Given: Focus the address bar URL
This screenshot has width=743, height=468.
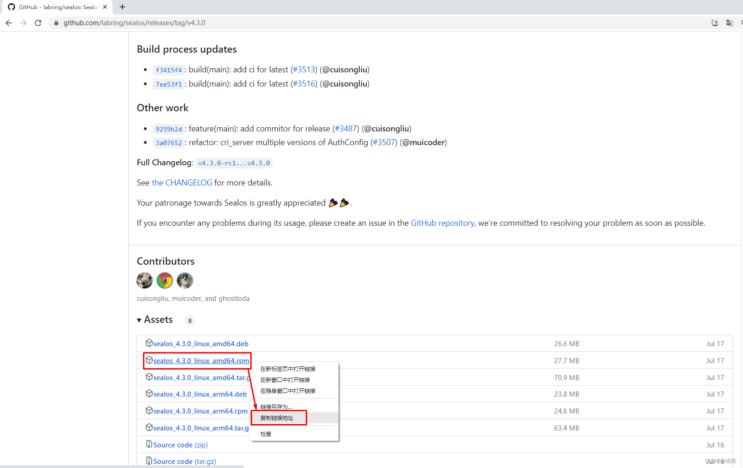Looking at the screenshot, I should [x=134, y=23].
